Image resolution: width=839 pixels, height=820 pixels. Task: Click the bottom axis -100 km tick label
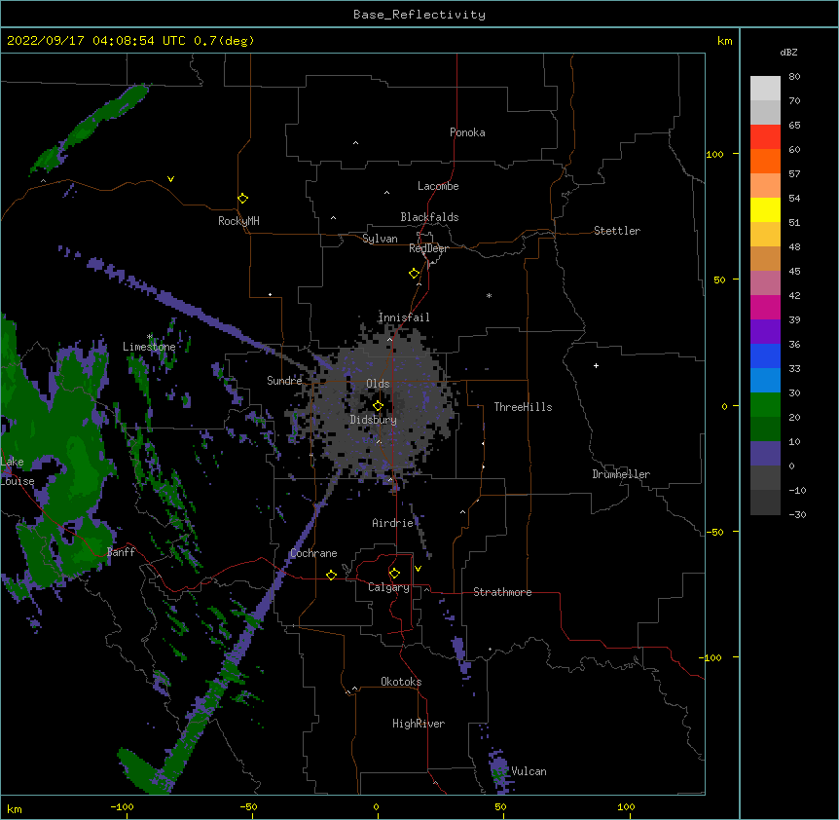click(122, 806)
